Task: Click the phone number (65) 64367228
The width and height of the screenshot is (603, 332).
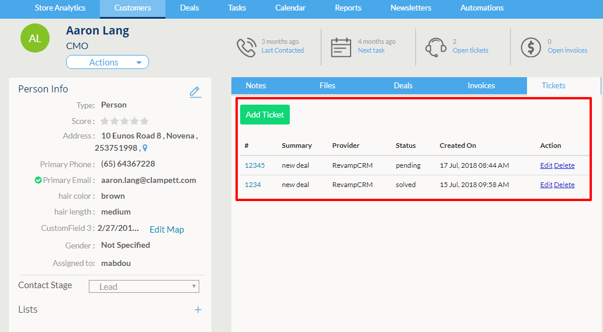Action: click(x=128, y=164)
